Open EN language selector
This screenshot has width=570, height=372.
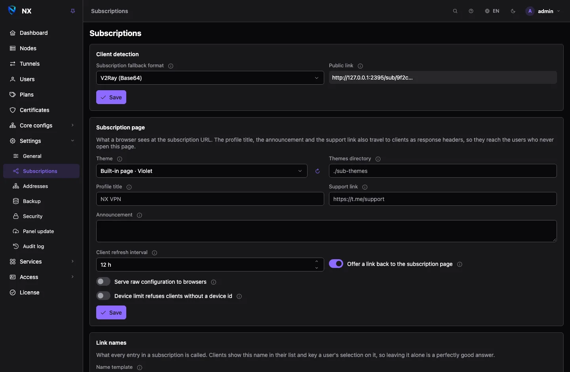(x=492, y=11)
